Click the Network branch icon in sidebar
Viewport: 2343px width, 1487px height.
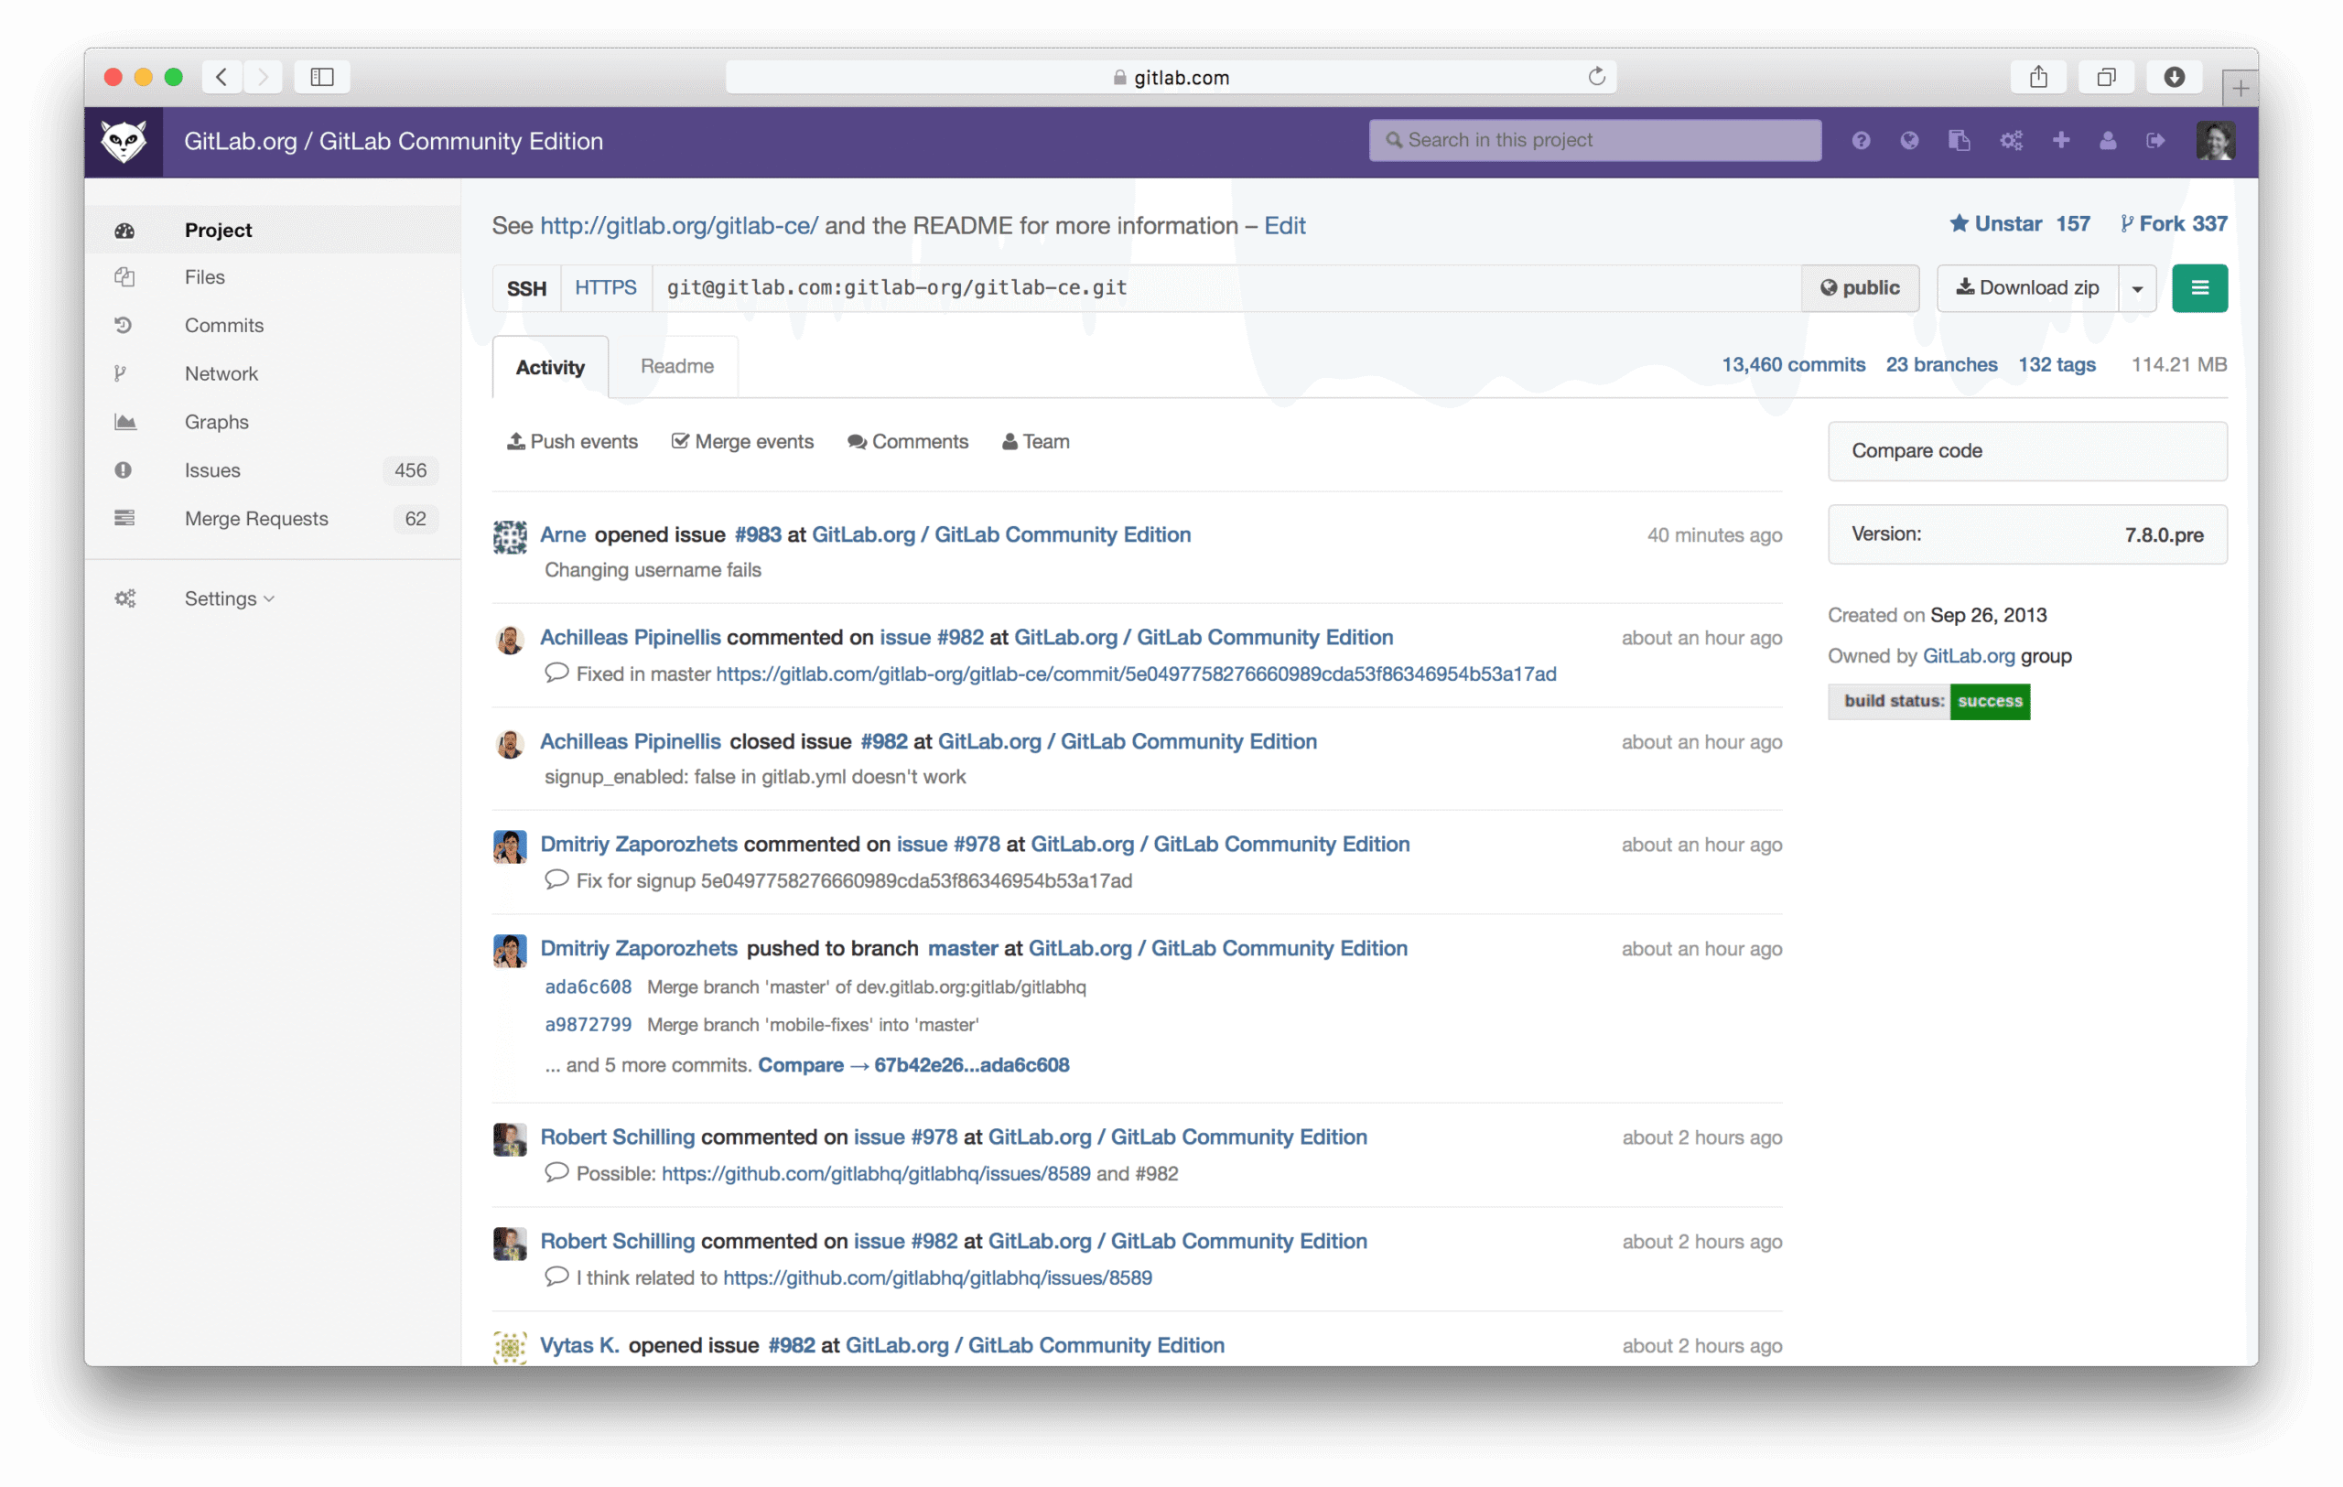click(121, 373)
